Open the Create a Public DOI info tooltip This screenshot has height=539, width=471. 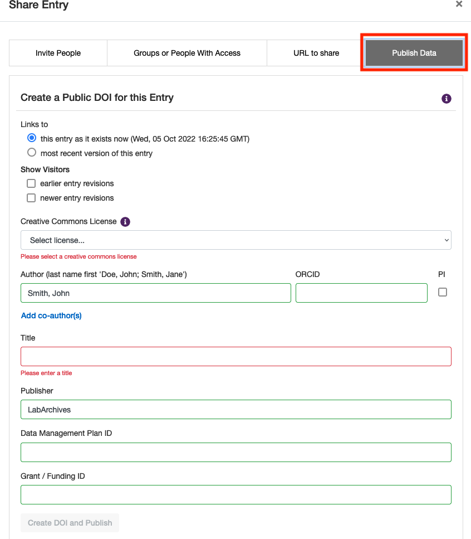[x=446, y=99]
